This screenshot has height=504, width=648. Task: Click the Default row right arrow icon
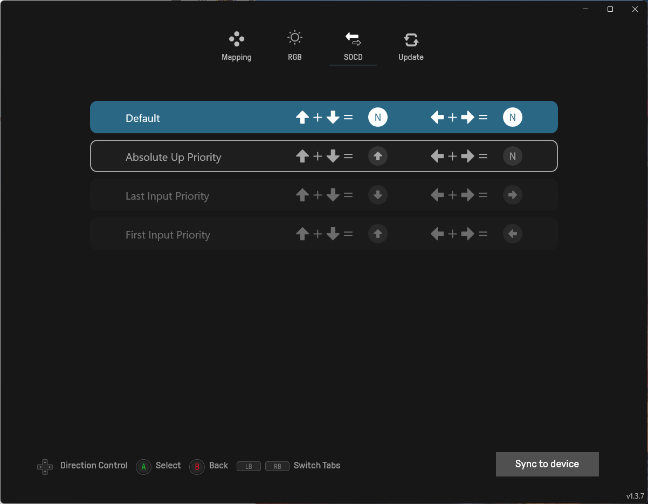[x=468, y=117]
